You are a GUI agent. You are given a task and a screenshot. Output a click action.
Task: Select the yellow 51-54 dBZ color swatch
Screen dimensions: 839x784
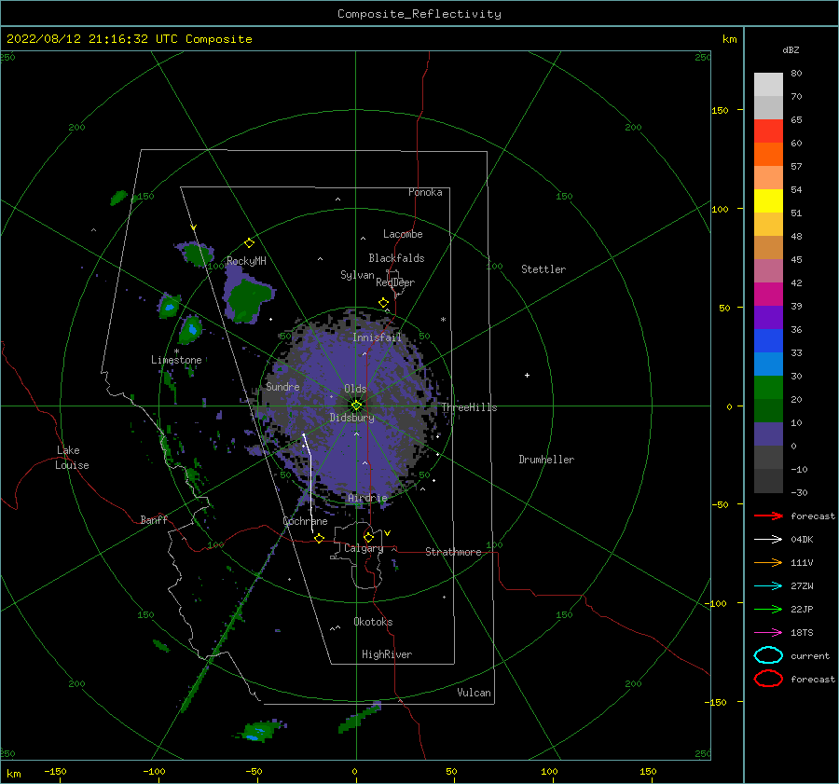(x=768, y=200)
